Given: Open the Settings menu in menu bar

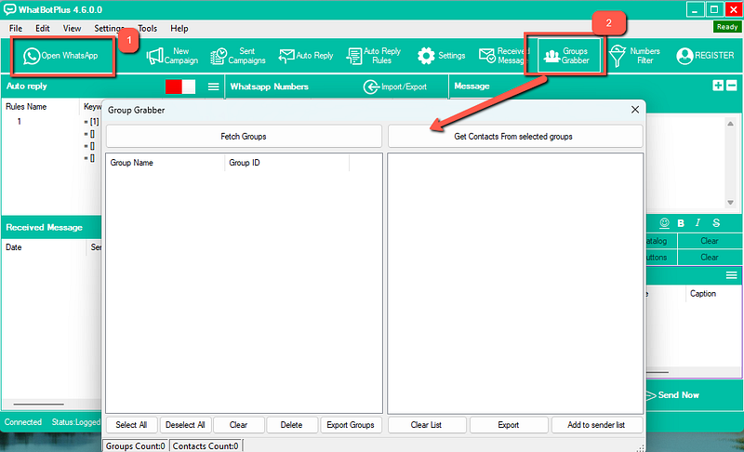Looking at the screenshot, I should coord(109,29).
